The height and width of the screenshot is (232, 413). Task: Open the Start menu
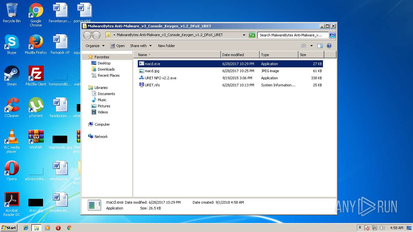click(x=9, y=227)
